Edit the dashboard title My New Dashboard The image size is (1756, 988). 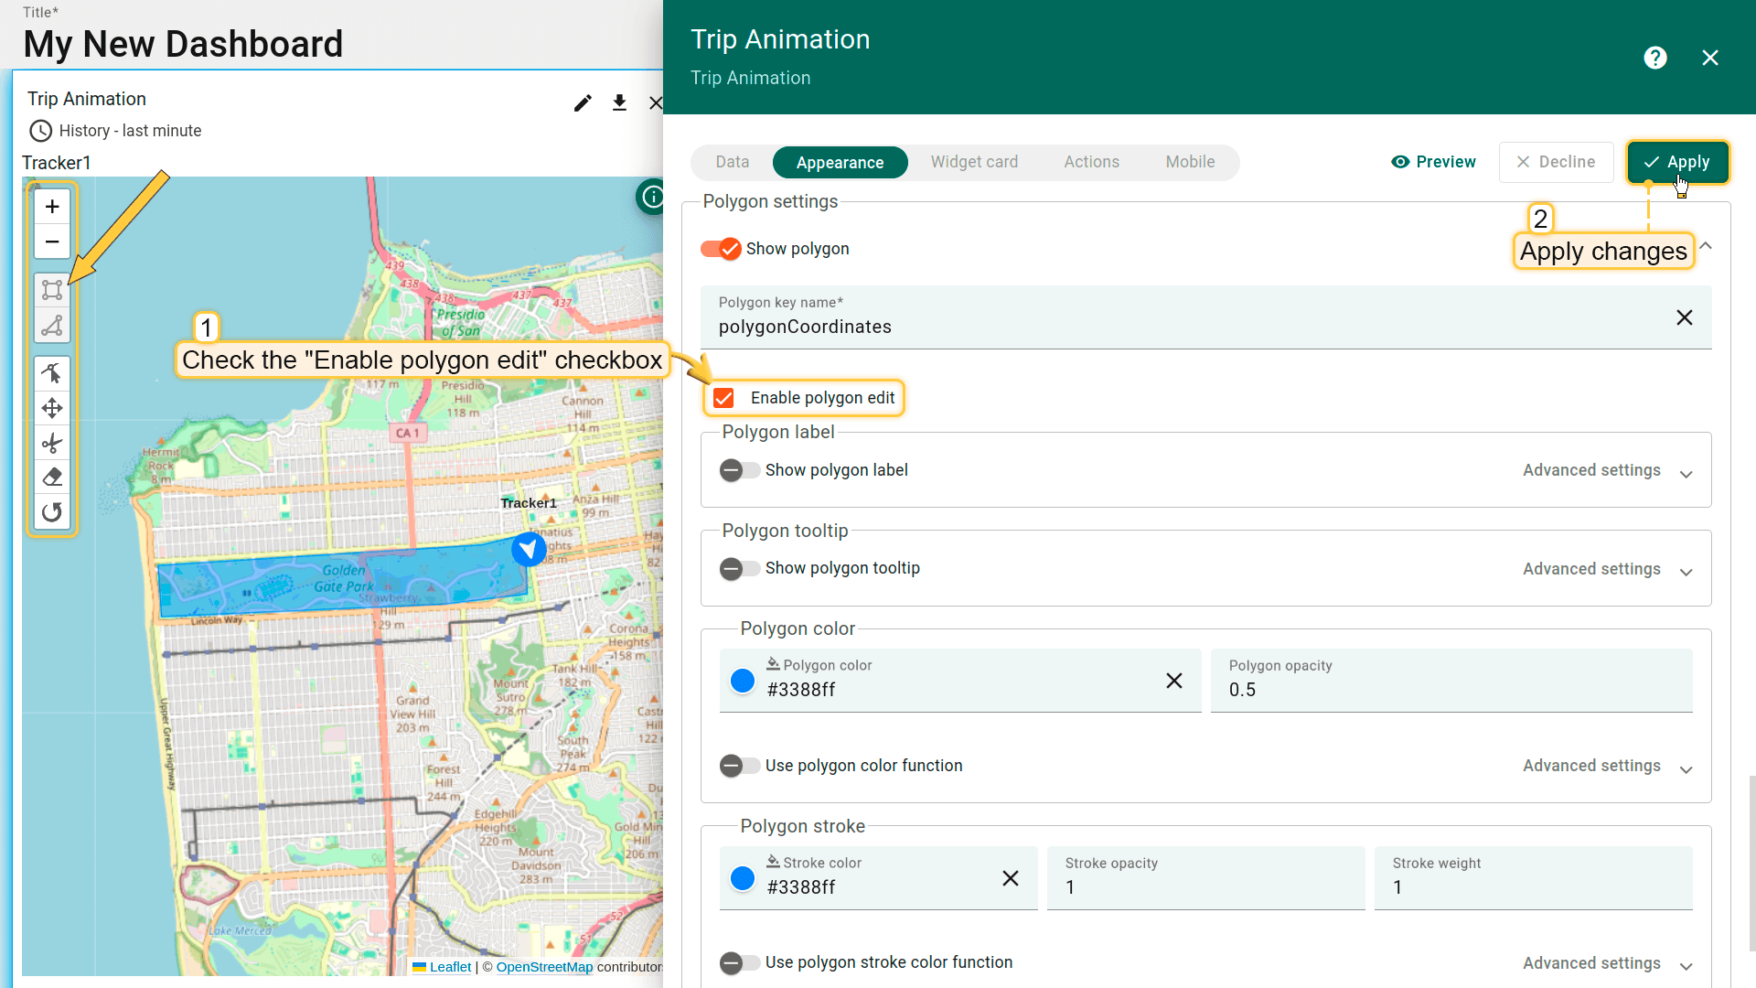(x=183, y=44)
